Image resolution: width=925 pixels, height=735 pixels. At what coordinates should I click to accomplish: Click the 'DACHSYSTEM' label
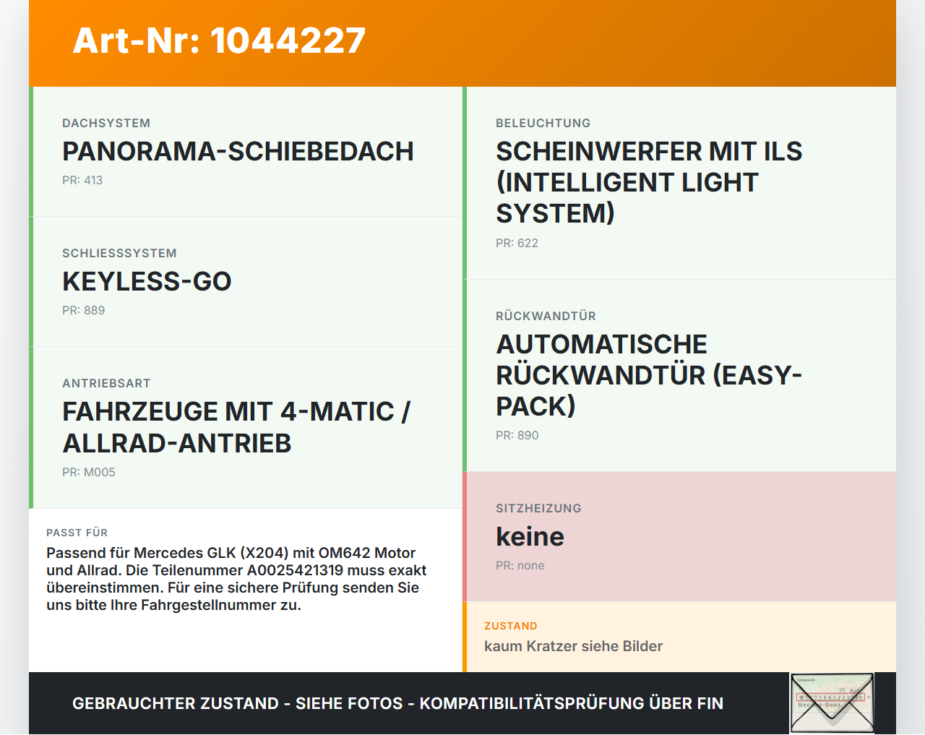[106, 123]
